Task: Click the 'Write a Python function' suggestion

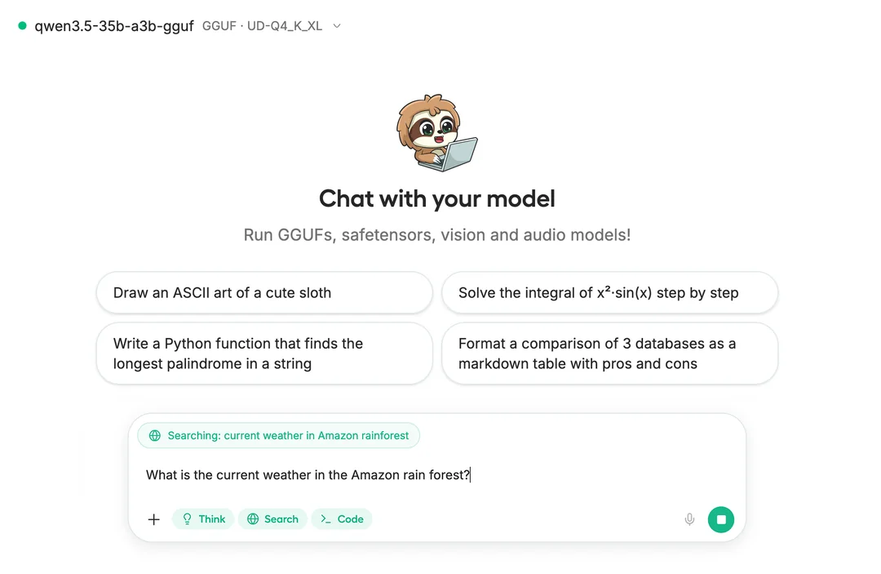Action: [x=264, y=354]
